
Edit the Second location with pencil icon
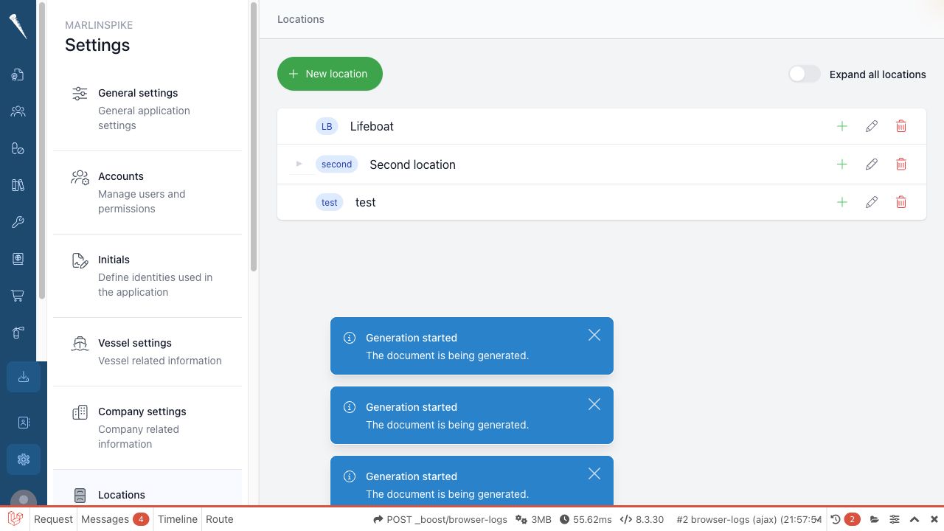(872, 164)
